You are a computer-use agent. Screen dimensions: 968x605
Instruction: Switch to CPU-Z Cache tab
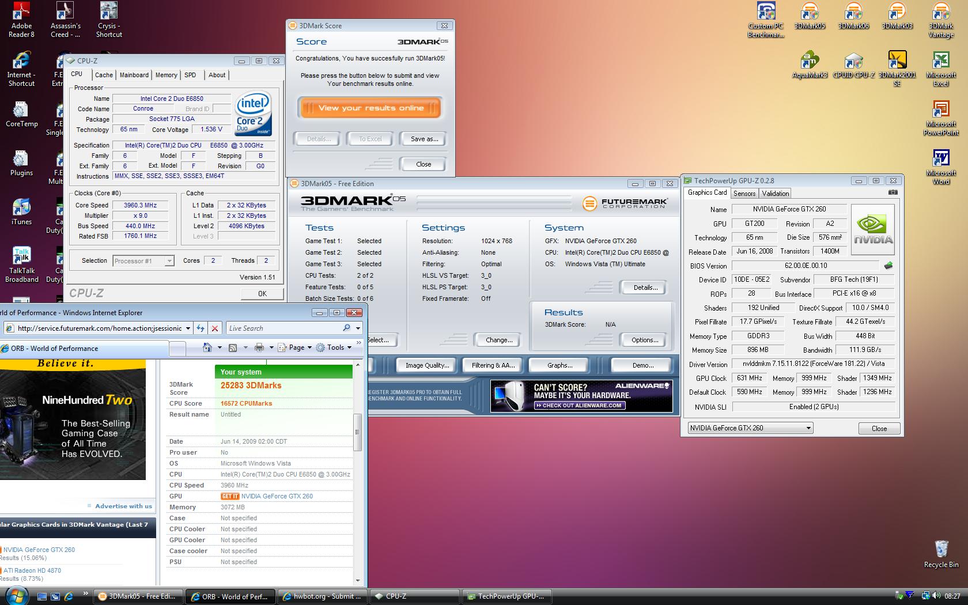coord(104,75)
